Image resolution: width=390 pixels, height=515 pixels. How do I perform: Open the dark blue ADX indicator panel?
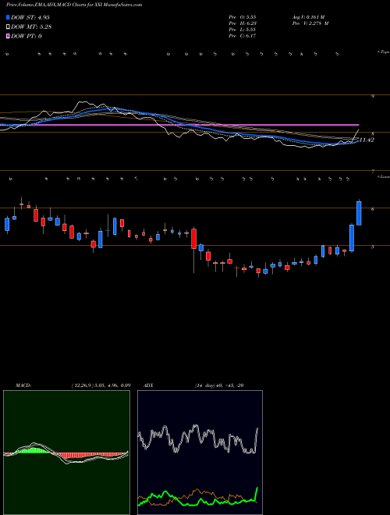point(200,453)
